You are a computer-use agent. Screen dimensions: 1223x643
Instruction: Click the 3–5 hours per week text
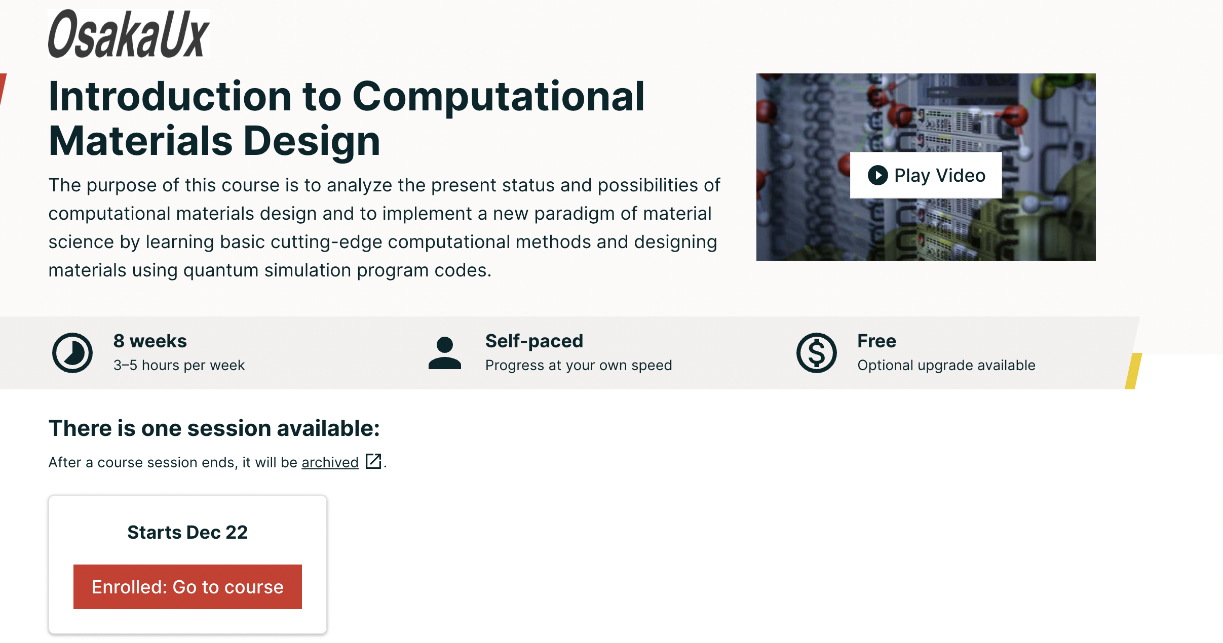coord(179,365)
